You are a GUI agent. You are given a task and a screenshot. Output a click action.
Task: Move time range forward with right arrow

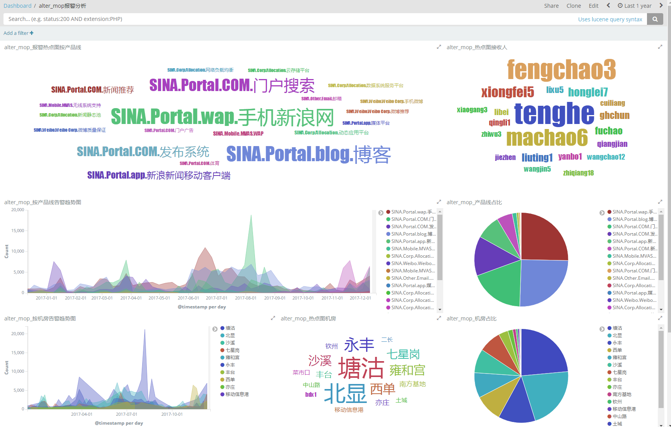[661, 5]
